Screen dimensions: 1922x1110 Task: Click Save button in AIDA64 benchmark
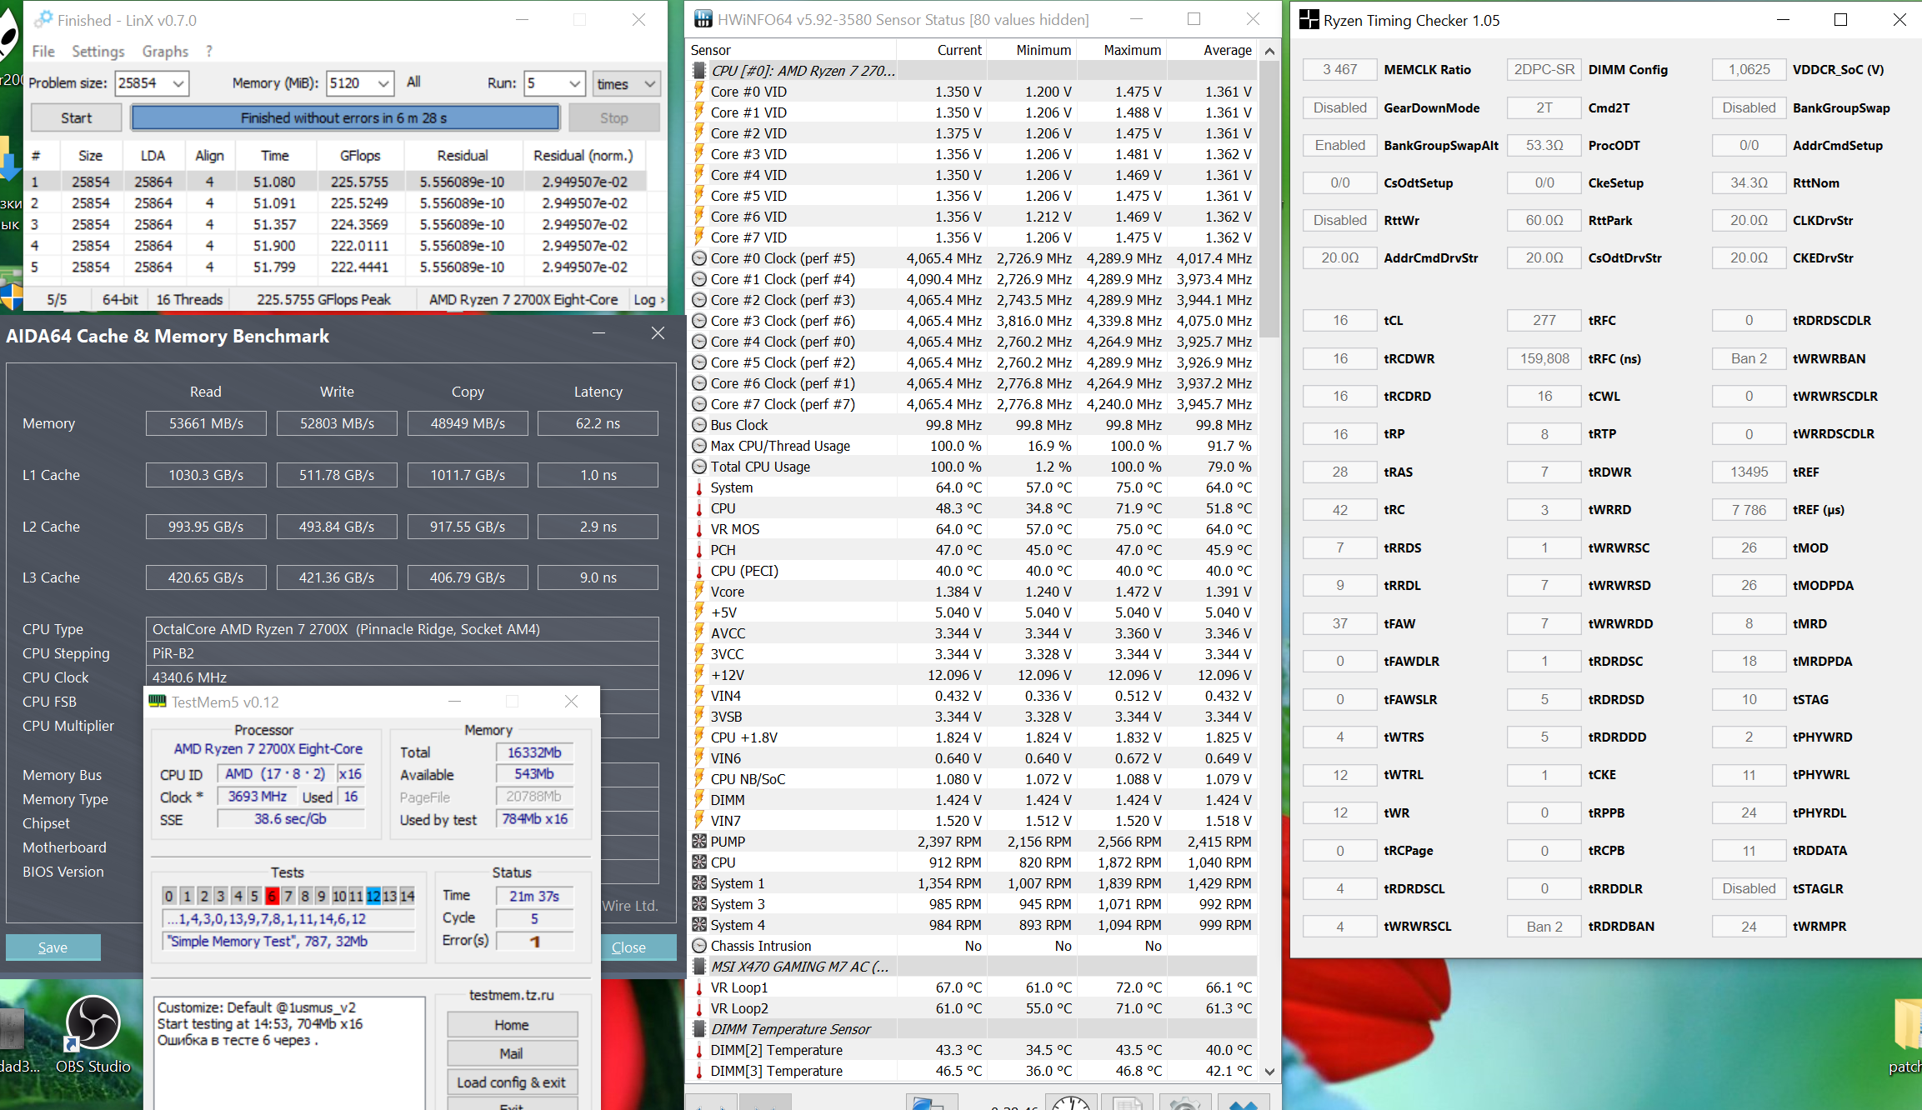pyautogui.click(x=53, y=947)
